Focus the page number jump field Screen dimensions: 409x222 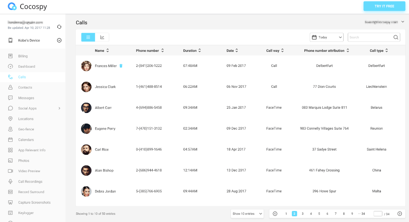(x=377, y=214)
